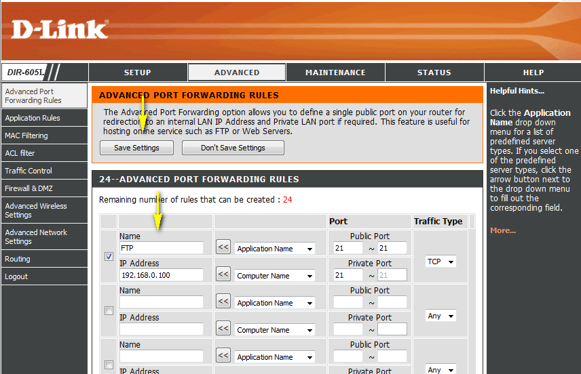Expand first rule Computer Name dropdown

click(x=275, y=276)
